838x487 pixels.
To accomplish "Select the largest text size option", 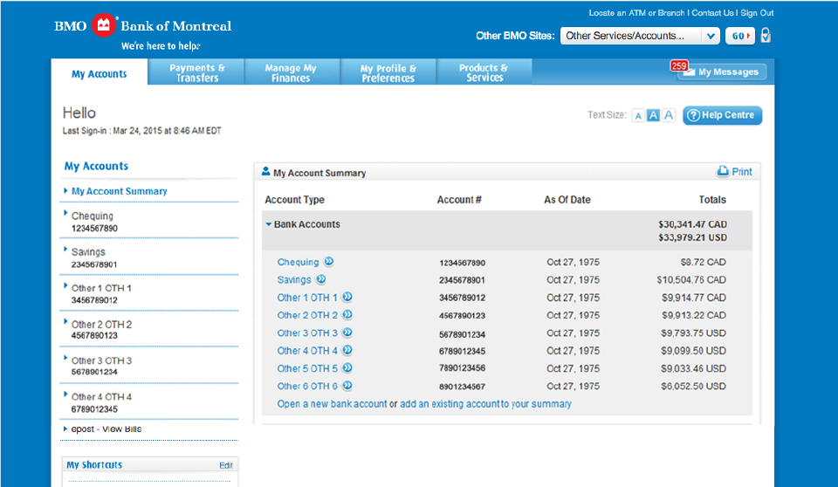I will [669, 116].
